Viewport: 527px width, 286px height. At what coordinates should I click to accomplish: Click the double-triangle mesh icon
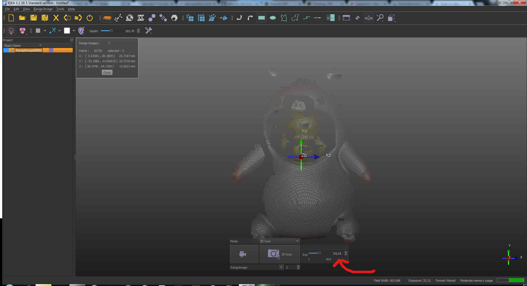pos(141,18)
